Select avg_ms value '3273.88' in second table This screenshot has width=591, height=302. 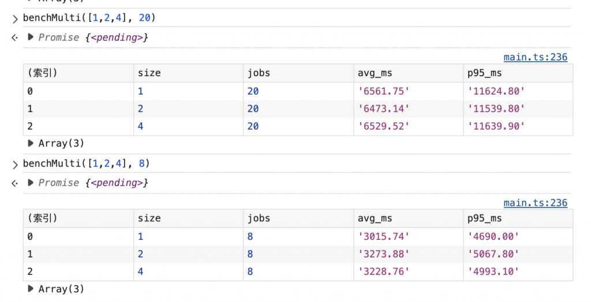click(x=384, y=254)
